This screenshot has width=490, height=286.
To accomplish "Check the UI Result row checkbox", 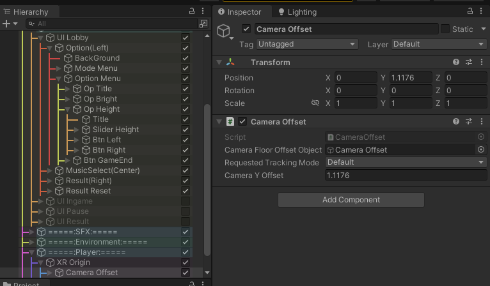I will [186, 222].
